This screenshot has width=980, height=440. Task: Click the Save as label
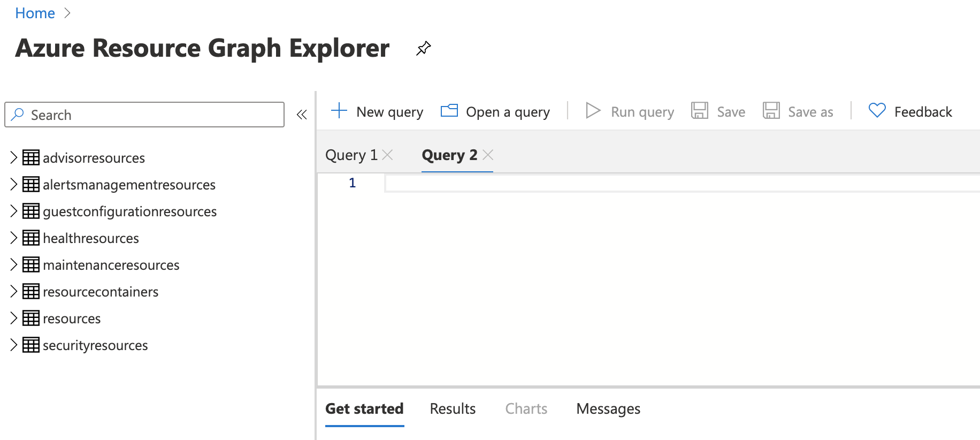point(810,112)
